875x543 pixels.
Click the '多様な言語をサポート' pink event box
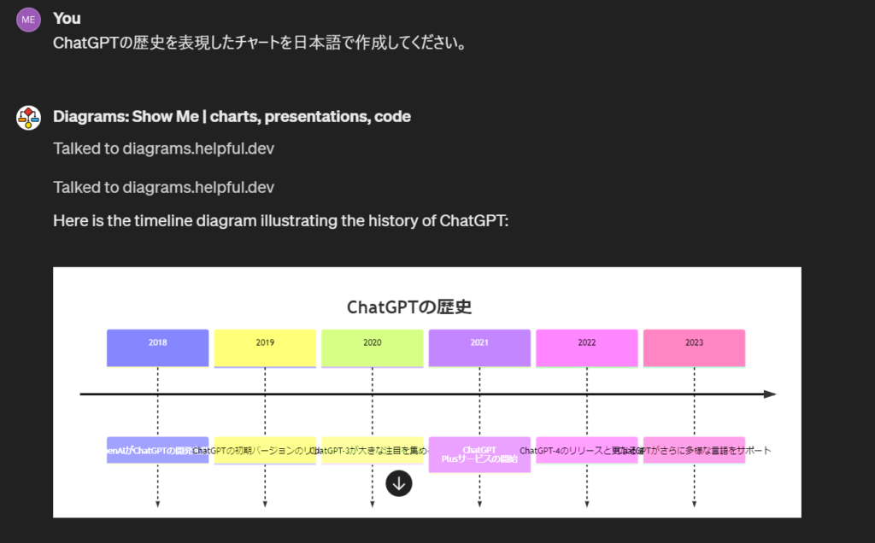694,451
